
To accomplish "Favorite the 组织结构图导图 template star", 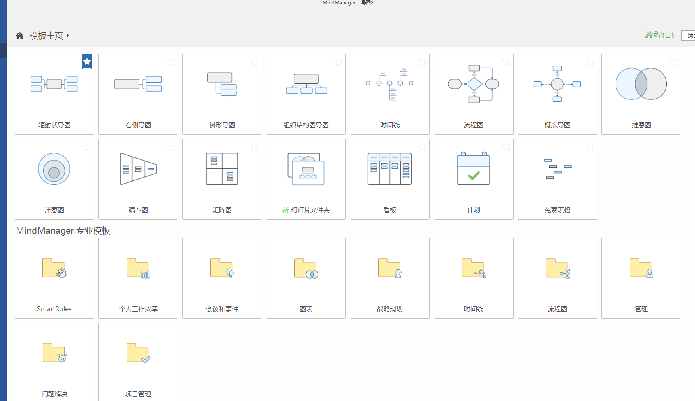I will coord(339,62).
